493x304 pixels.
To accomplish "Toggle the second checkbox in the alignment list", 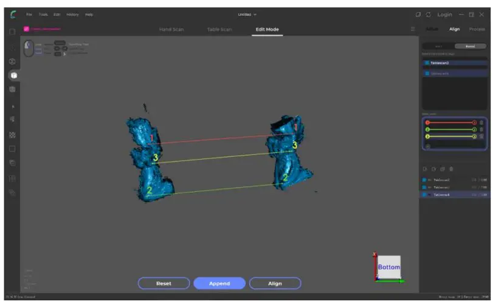I will tap(427, 73).
